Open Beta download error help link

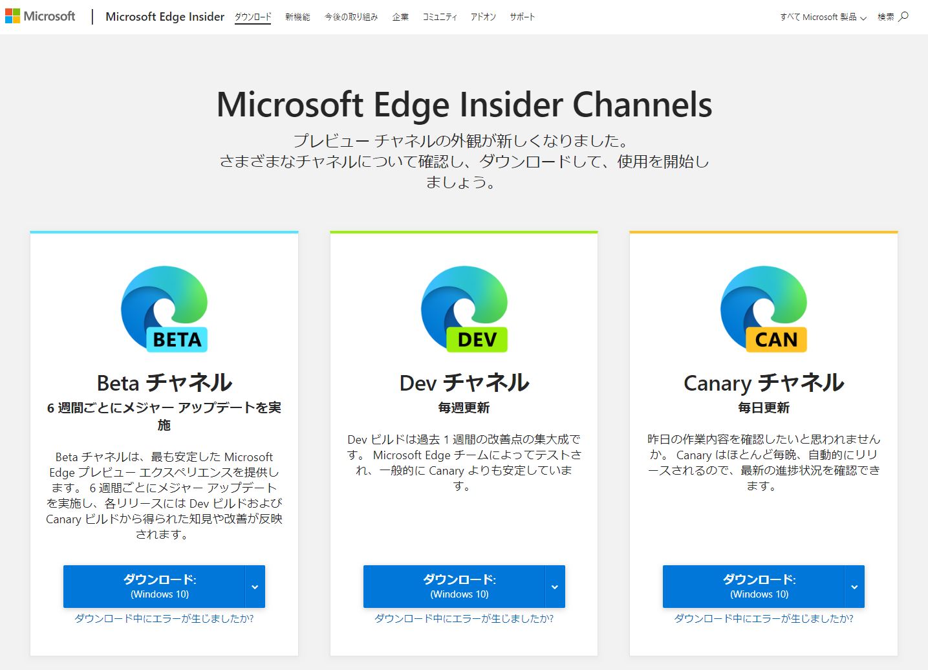[x=164, y=618]
